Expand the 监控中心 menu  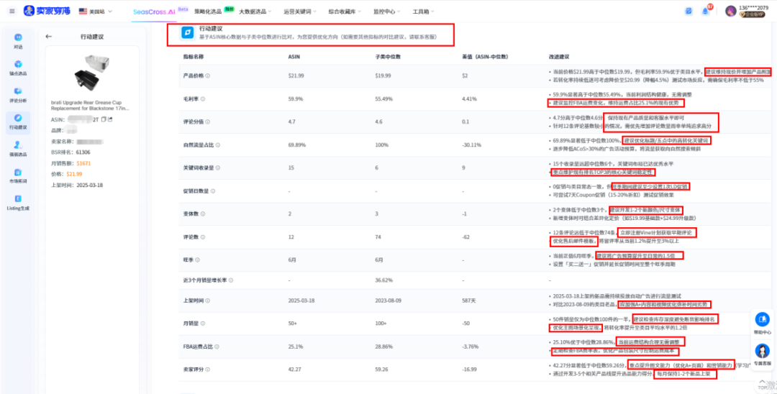click(x=387, y=12)
